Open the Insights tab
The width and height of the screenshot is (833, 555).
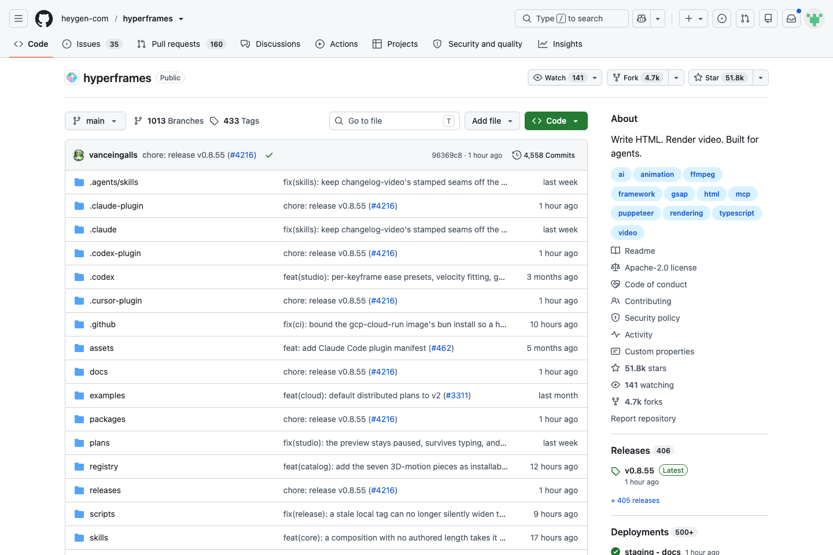(x=560, y=44)
